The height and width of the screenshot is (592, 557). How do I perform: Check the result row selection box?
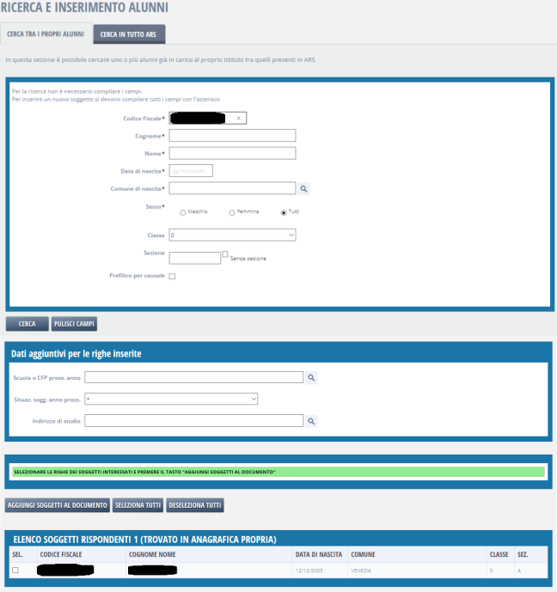(x=15, y=571)
